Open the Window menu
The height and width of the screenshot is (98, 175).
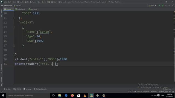[54, 2]
